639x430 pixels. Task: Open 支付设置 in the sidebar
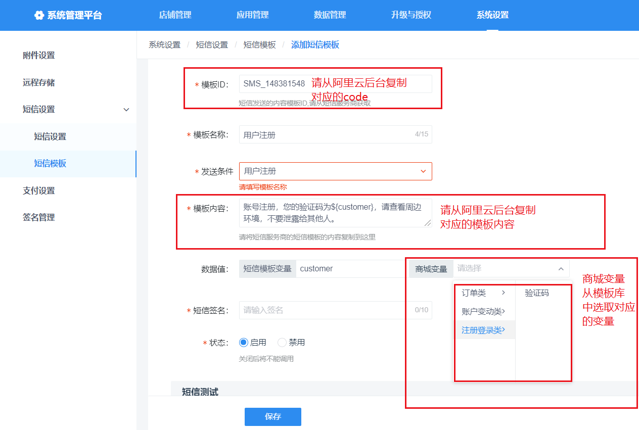pyautogui.click(x=39, y=190)
